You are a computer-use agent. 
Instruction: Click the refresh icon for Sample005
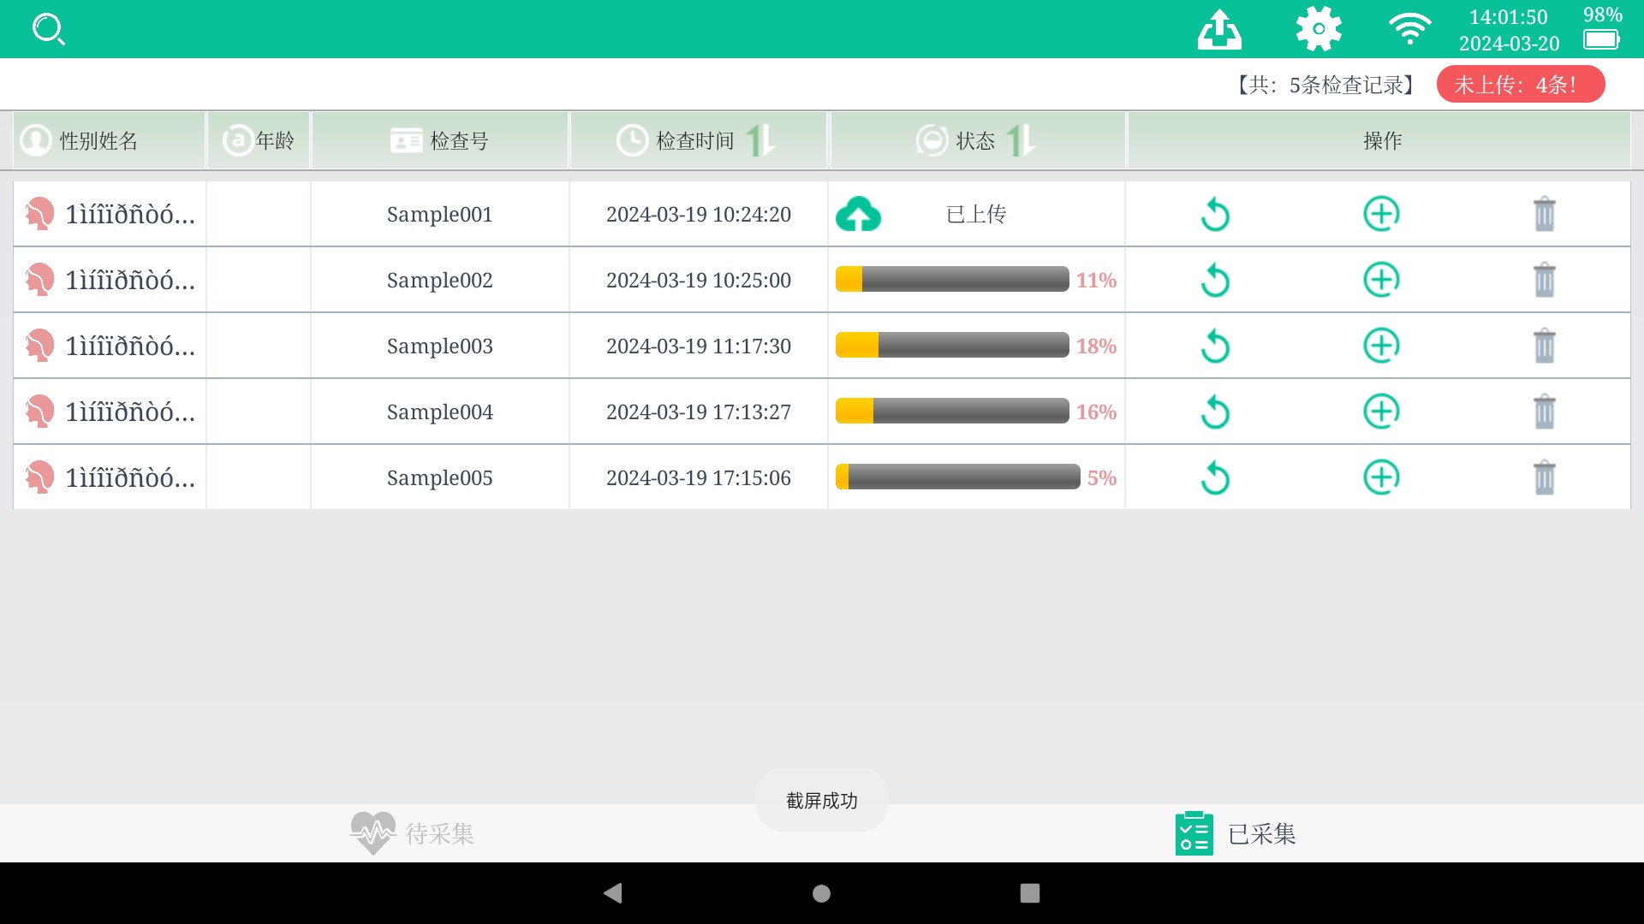tap(1215, 478)
